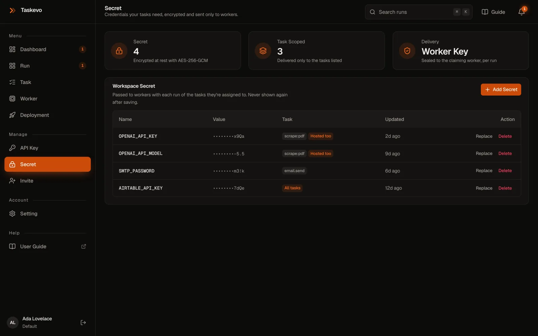
Task: Open notifications bell icon
Action: [522, 12]
